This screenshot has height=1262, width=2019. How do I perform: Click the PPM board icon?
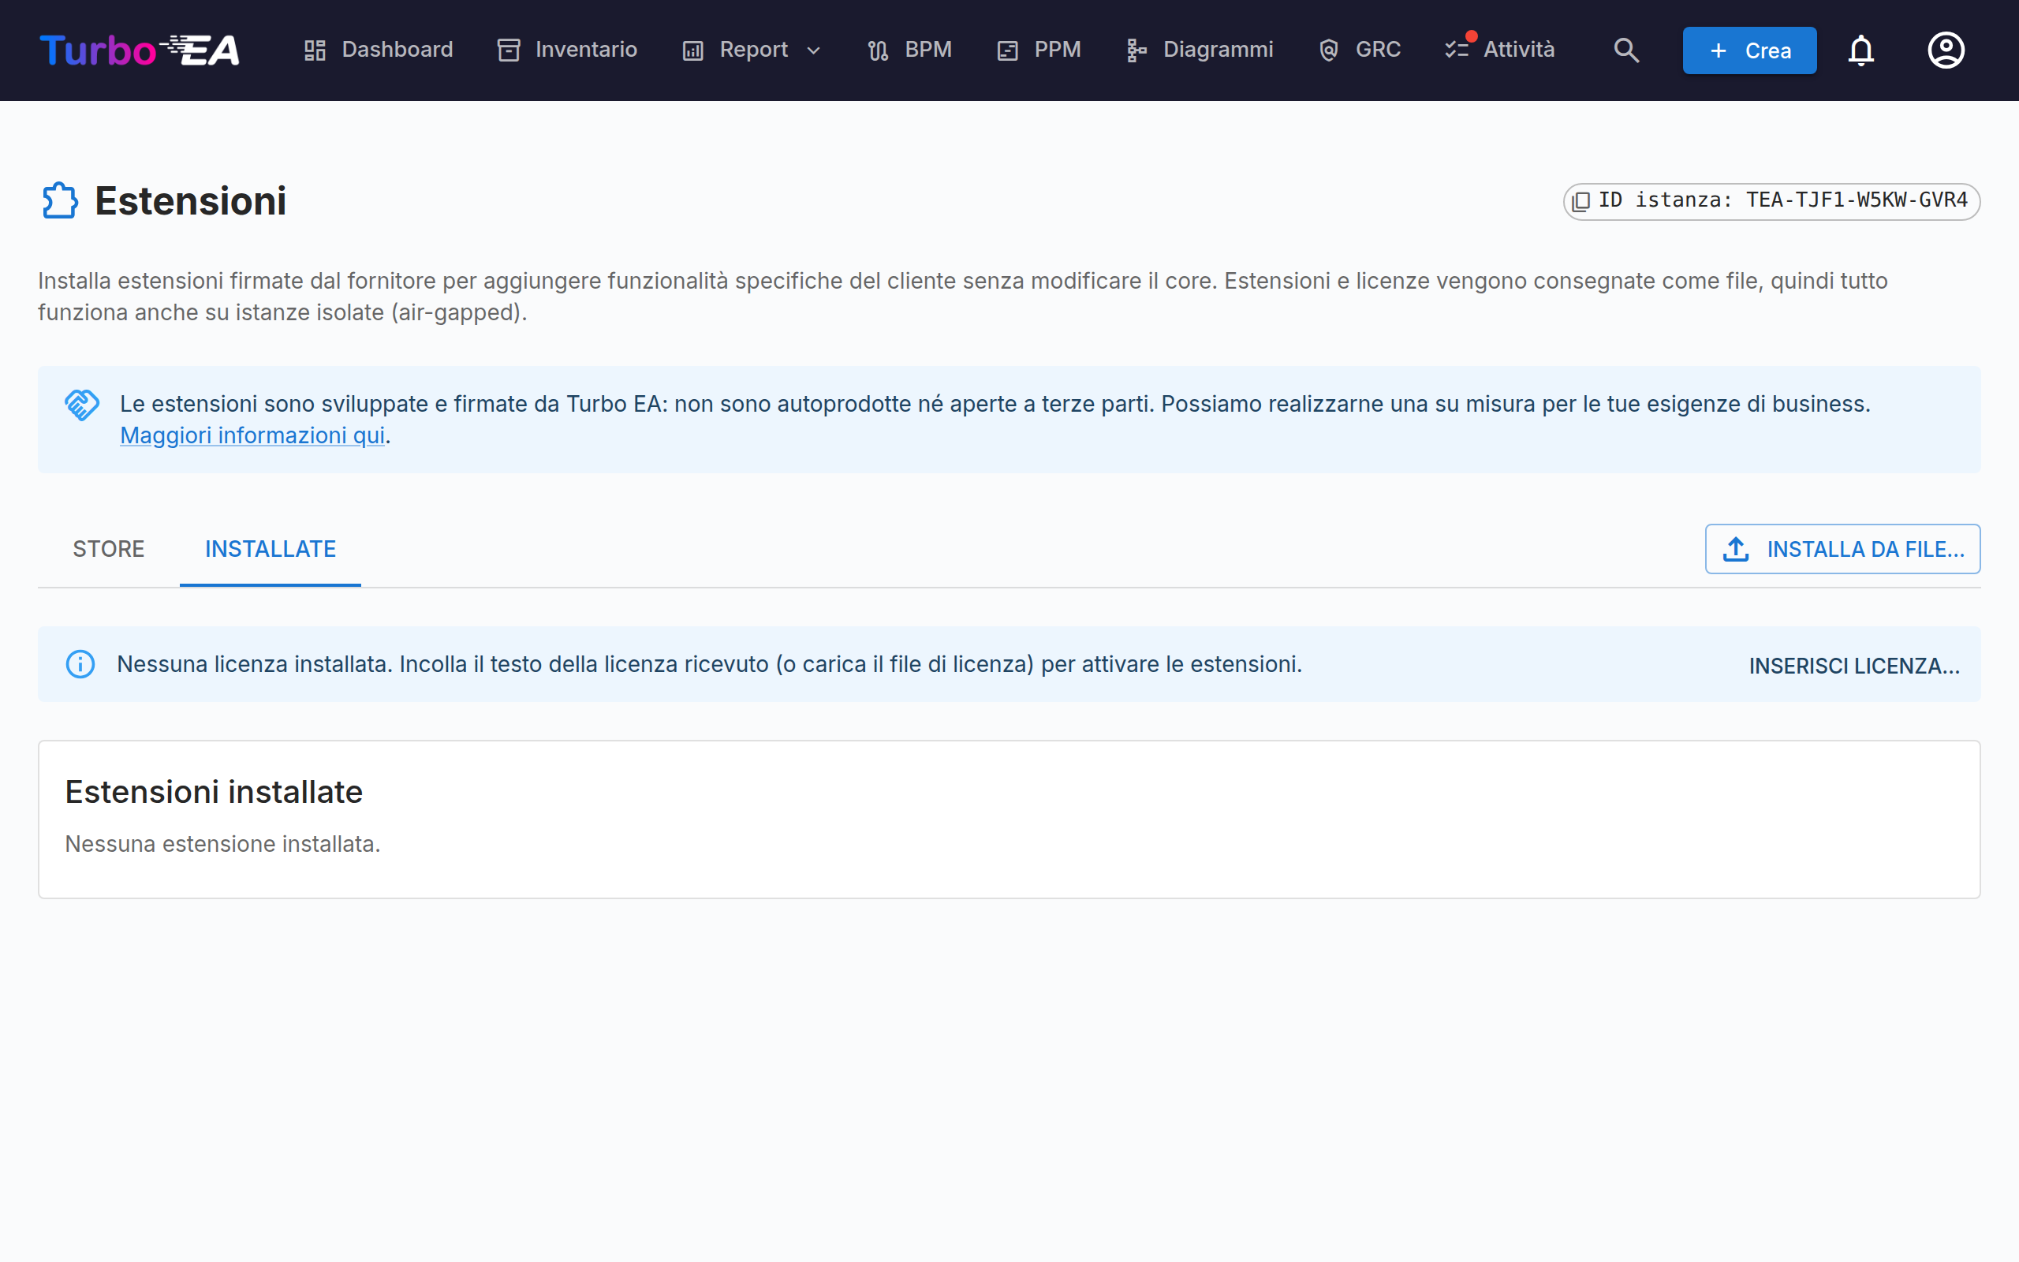point(1008,51)
